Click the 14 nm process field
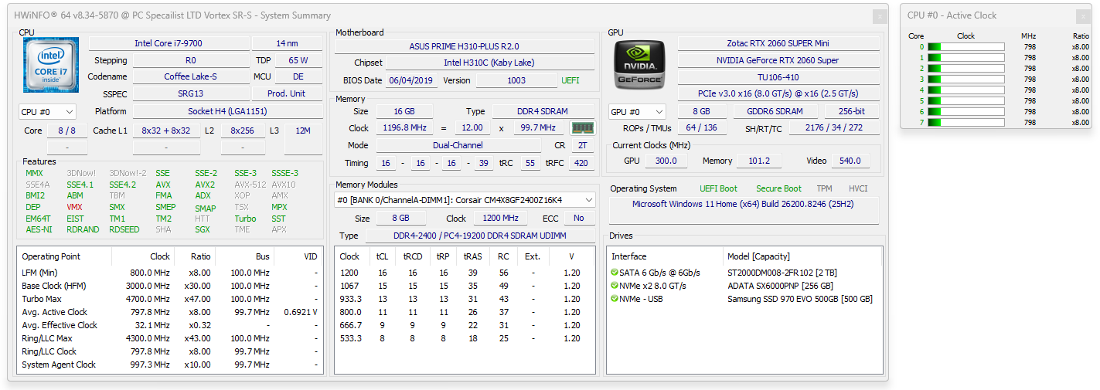The width and height of the screenshot is (1100, 390). tap(287, 43)
